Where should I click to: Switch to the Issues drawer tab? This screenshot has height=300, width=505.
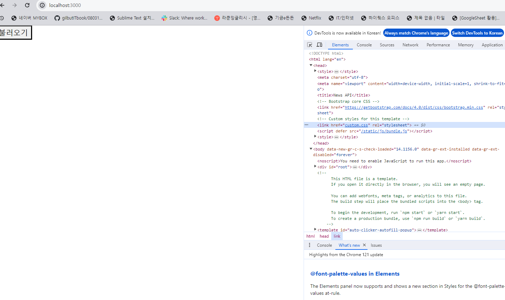pyautogui.click(x=376, y=245)
